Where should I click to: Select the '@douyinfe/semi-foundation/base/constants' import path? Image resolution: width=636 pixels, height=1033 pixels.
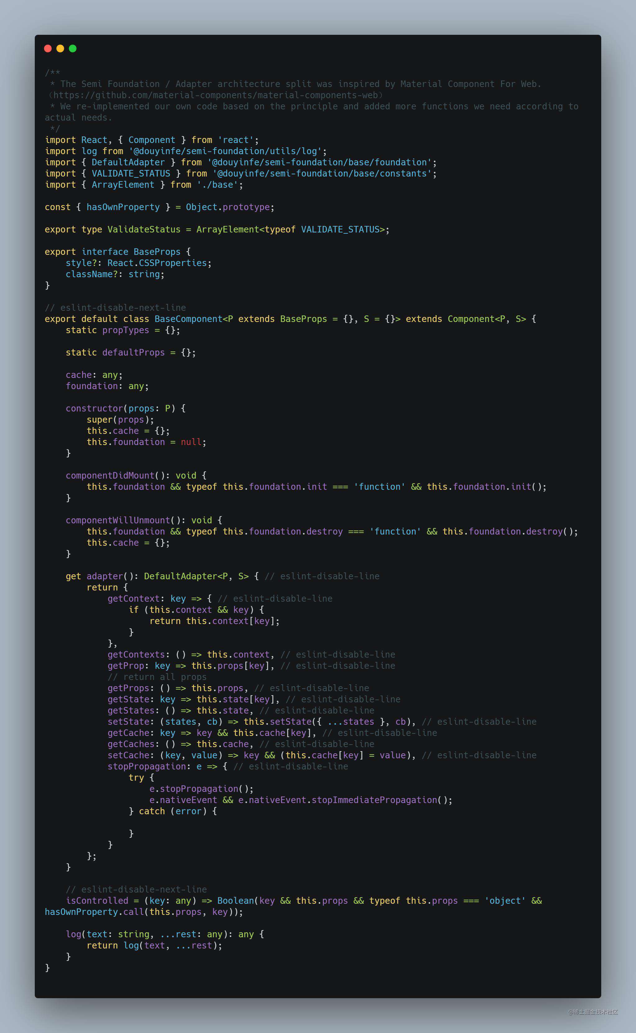tap(322, 173)
